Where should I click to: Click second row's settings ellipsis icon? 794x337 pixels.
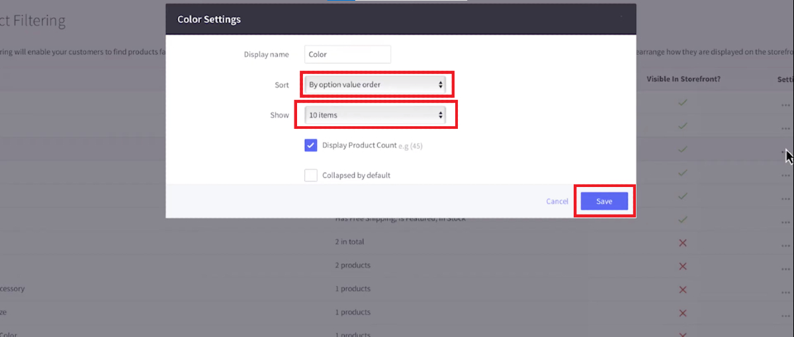[x=785, y=128]
